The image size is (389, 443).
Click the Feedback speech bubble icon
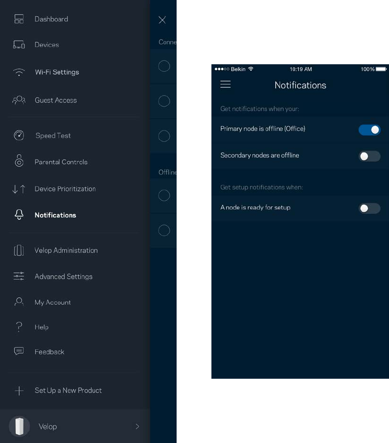(19, 351)
